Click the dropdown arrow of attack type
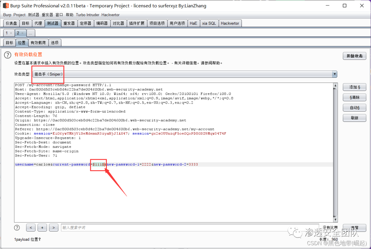This screenshot has width=371, height=249. [335, 74]
